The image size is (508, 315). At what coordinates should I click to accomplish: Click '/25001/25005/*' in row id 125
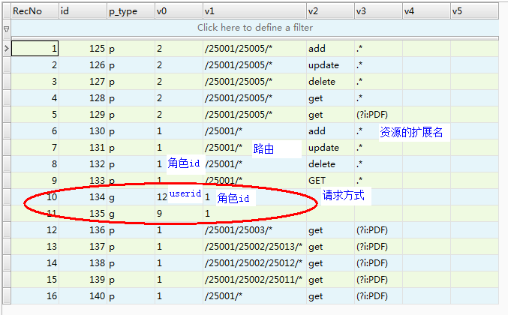(x=239, y=49)
